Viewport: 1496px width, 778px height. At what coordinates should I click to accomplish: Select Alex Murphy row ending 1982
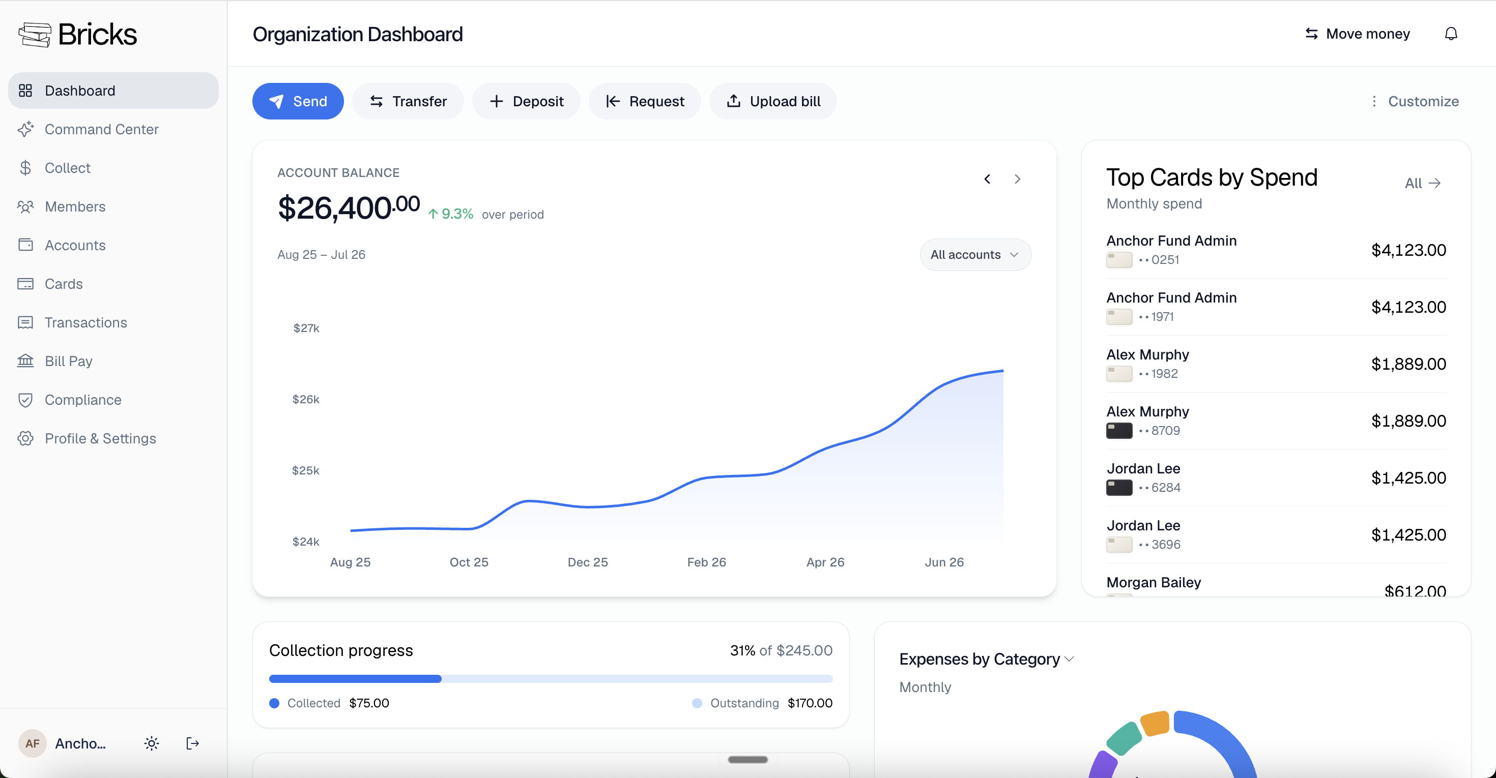1276,364
